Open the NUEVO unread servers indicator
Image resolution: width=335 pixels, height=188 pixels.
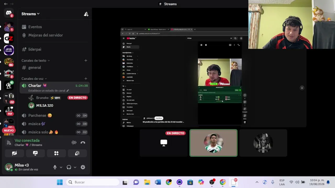pyautogui.click(x=9, y=131)
